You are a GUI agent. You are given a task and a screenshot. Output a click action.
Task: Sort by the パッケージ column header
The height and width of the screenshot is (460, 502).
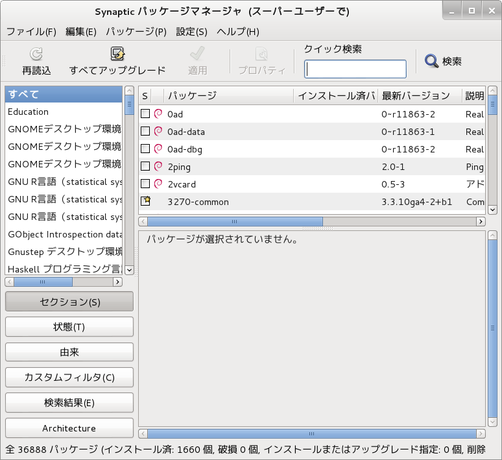pos(228,96)
